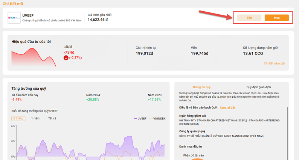Select the 6 tháng chart range

click(18, 118)
